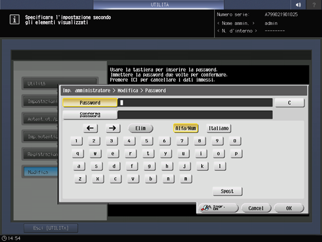Screen dimensions: 322x242
Task: Move cursor right with the right arrow key
Action: coord(113,128)
